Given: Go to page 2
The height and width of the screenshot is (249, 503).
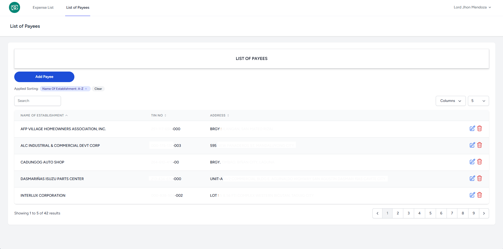Looking at the screenshot, I should pos(398,213).
